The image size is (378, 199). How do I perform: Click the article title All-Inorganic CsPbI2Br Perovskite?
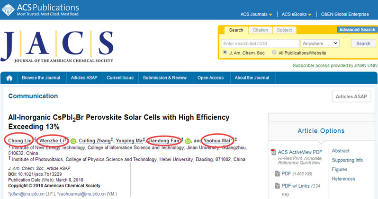tap(118, 122)
